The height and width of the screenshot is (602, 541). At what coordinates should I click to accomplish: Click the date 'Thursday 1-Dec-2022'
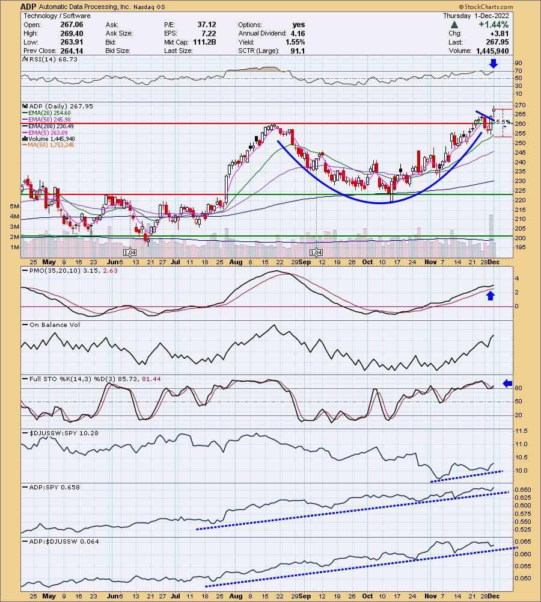(x=476, y=16)
